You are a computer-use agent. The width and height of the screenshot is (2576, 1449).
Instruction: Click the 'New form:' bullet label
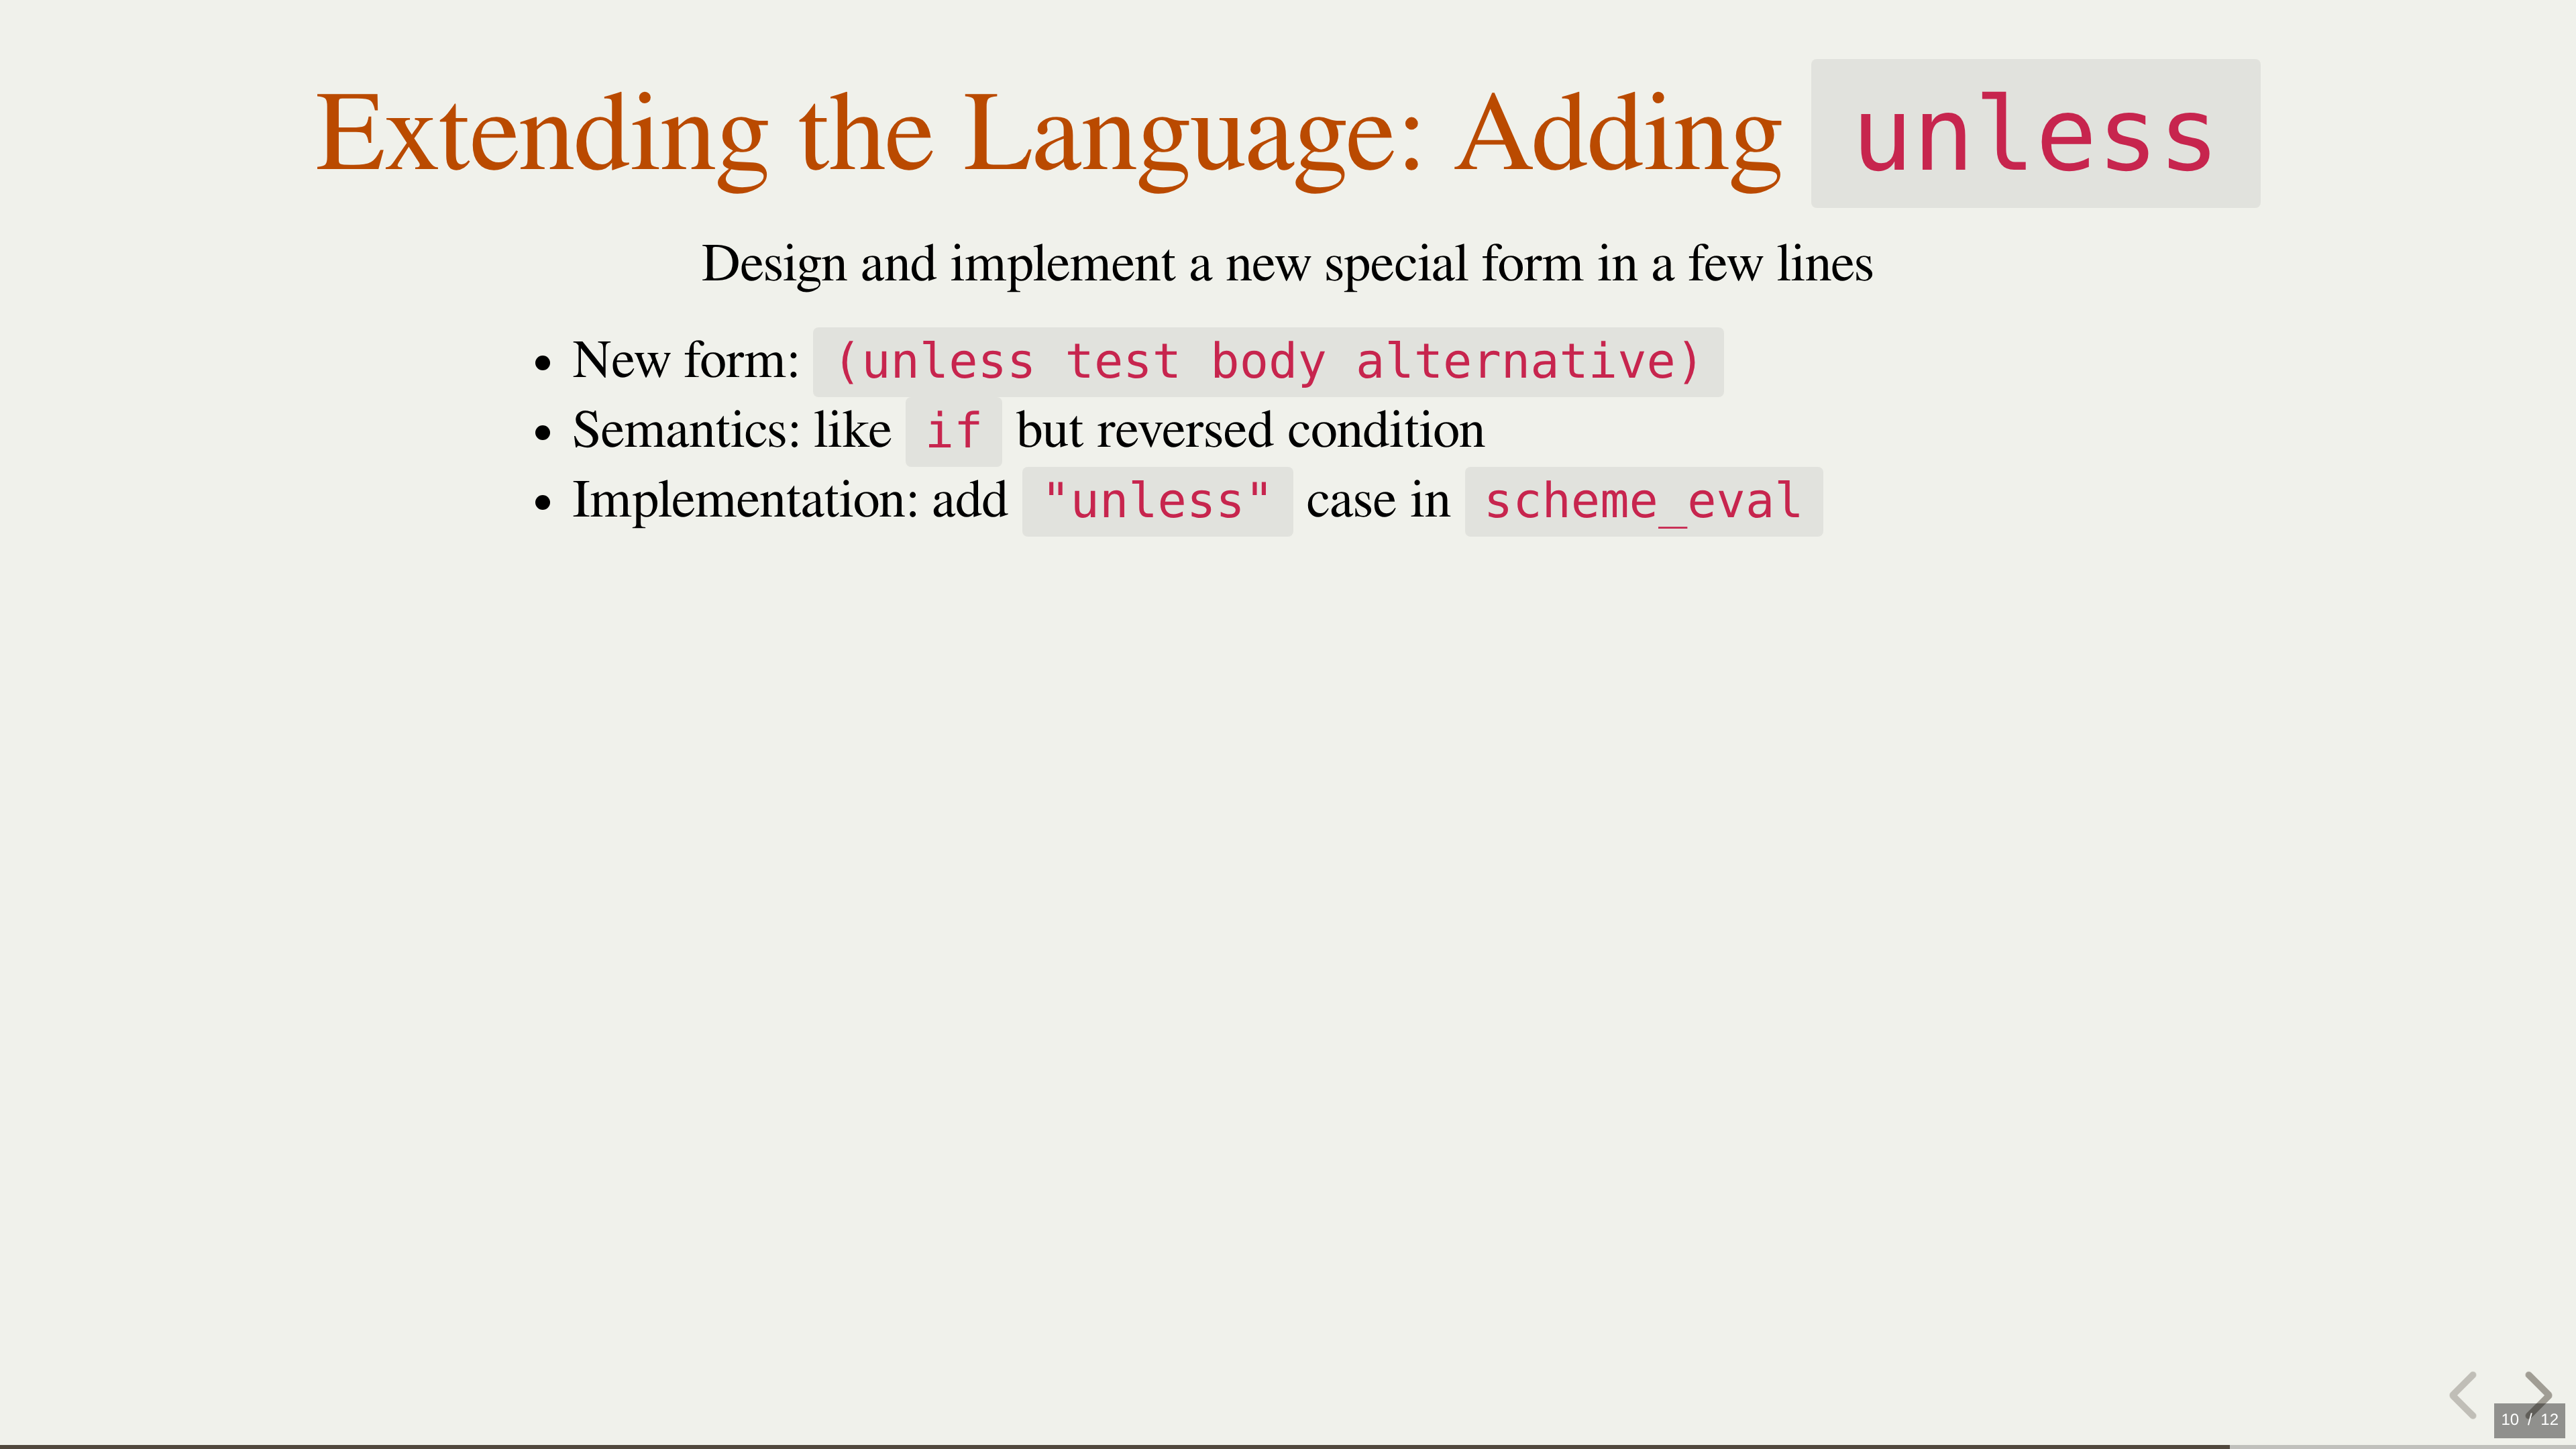(x=685, y=360)
